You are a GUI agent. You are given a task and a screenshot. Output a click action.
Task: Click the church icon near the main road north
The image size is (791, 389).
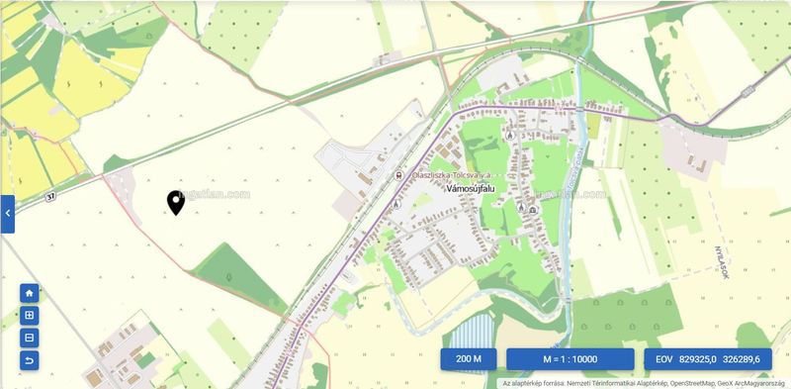point(509,136)
